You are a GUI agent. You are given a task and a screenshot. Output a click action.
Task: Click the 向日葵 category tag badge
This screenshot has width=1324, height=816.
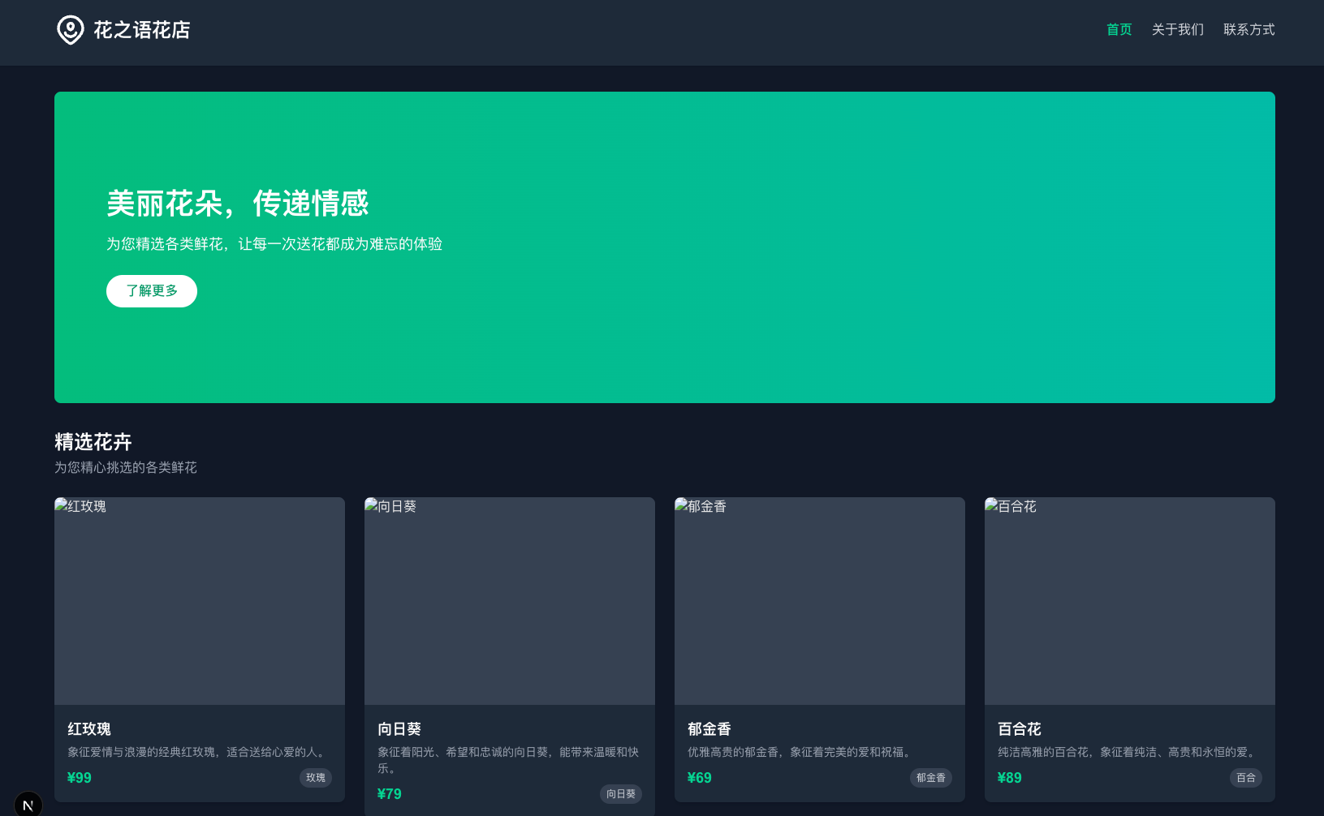621,794
